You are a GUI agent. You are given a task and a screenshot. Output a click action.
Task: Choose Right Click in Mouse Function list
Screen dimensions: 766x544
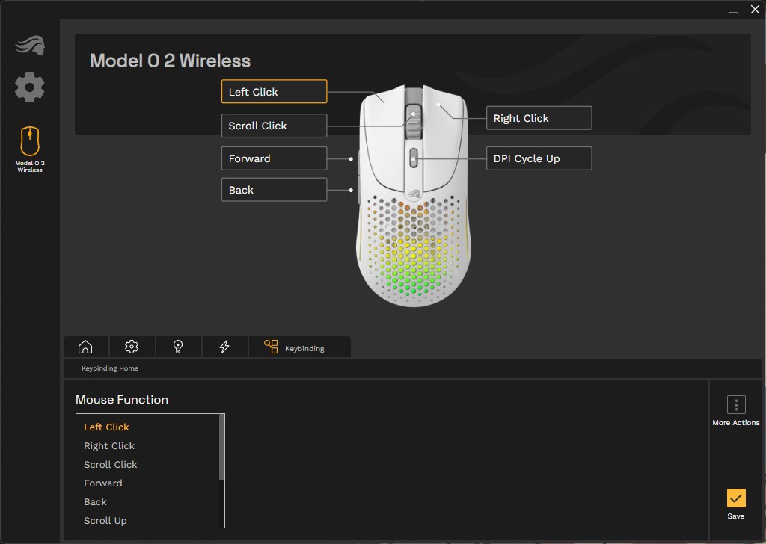click(109, 446)
